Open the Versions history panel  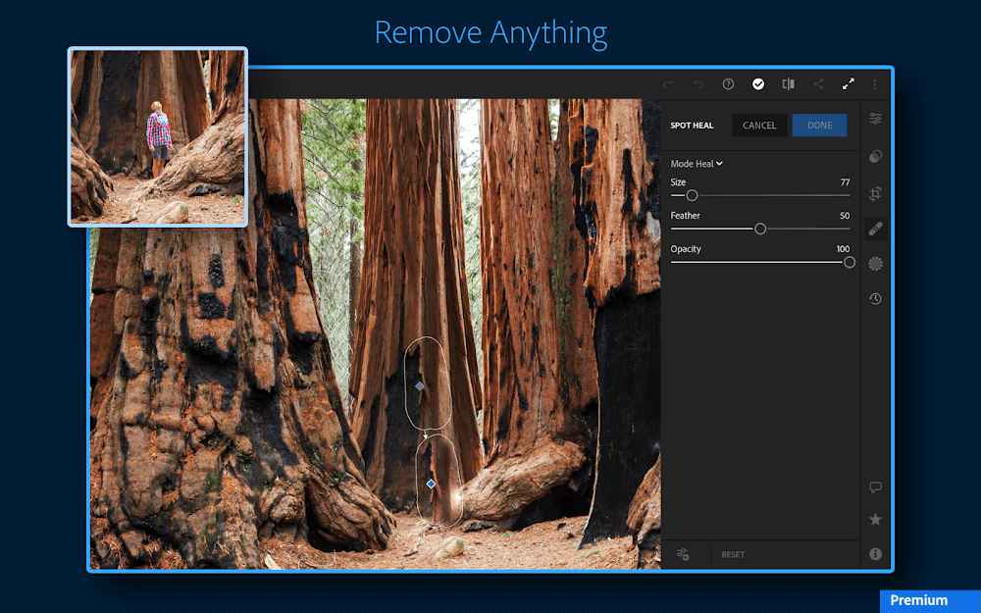click(x=875, y=299)
